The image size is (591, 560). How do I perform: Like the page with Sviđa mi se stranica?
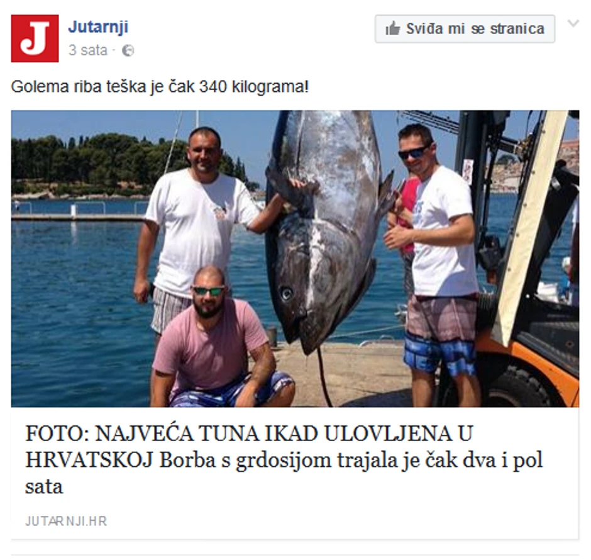tap(465, 29)
